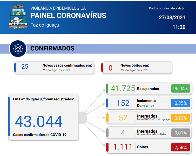Screen dimensions: 196x156
Task: Click the new deaths count 0
Action: (110, 68)
